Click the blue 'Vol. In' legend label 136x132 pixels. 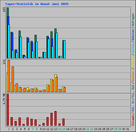coord(133,106)
